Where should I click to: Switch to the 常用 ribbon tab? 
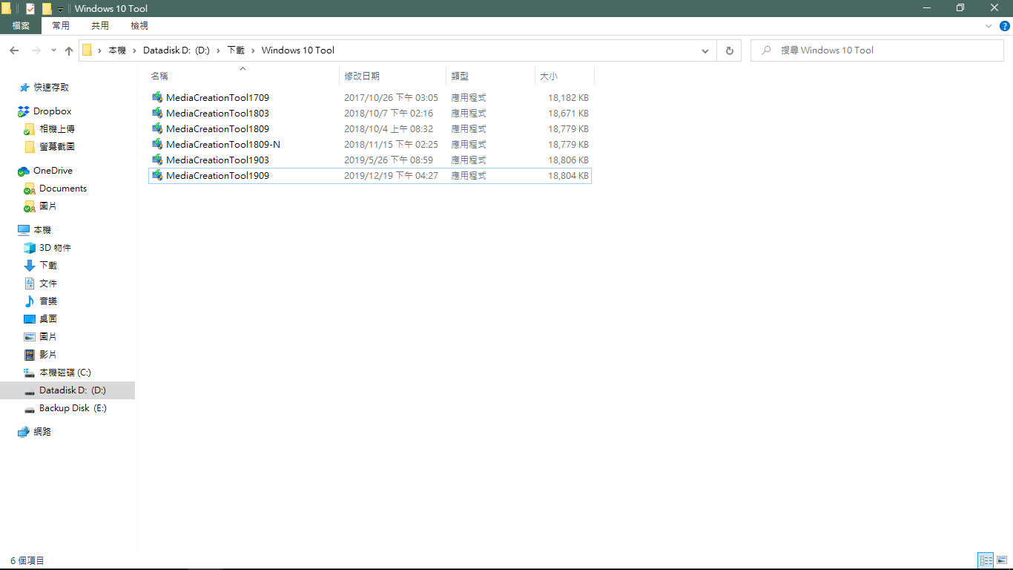pos(61,25)
